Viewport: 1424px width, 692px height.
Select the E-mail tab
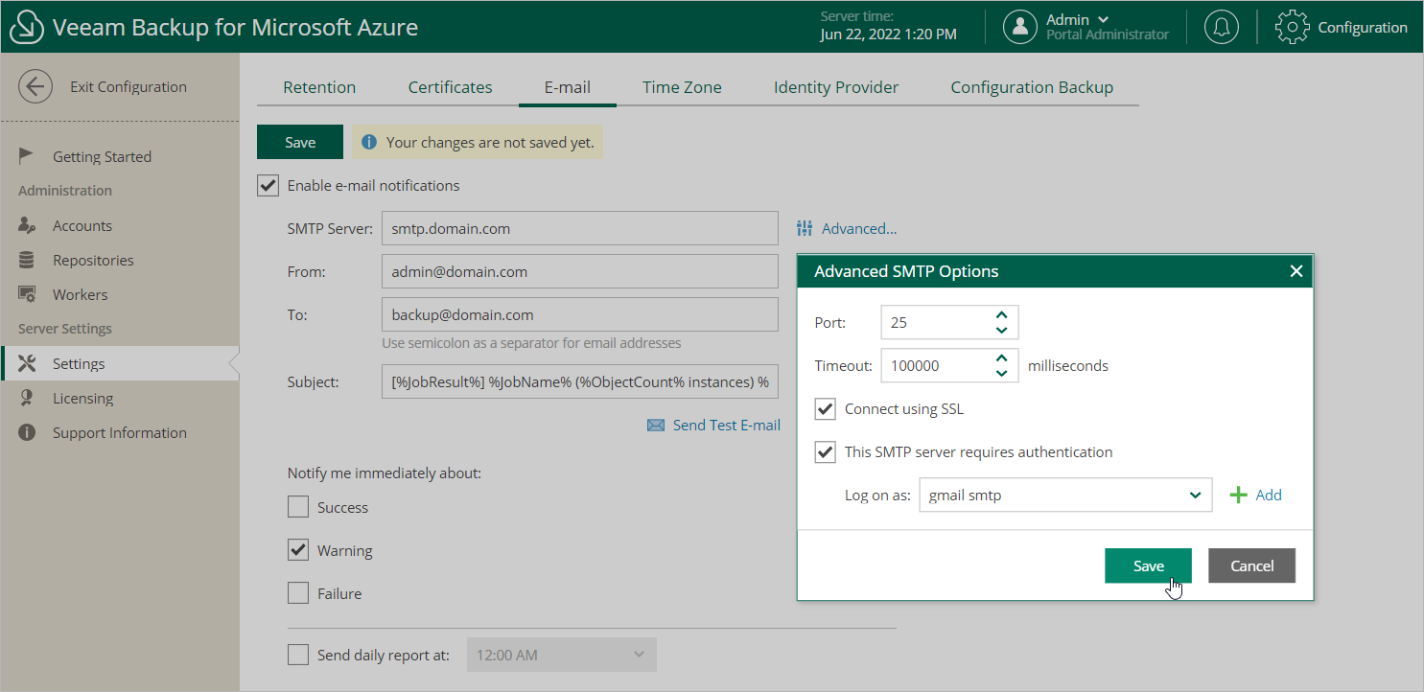click(x=568, y=87)
